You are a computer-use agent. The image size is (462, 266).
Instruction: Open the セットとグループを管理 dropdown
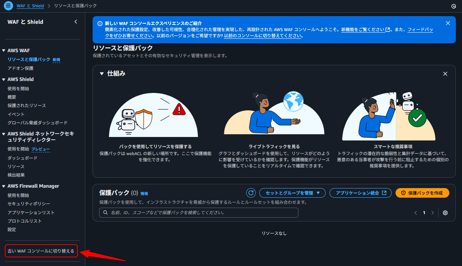(292, 193)
